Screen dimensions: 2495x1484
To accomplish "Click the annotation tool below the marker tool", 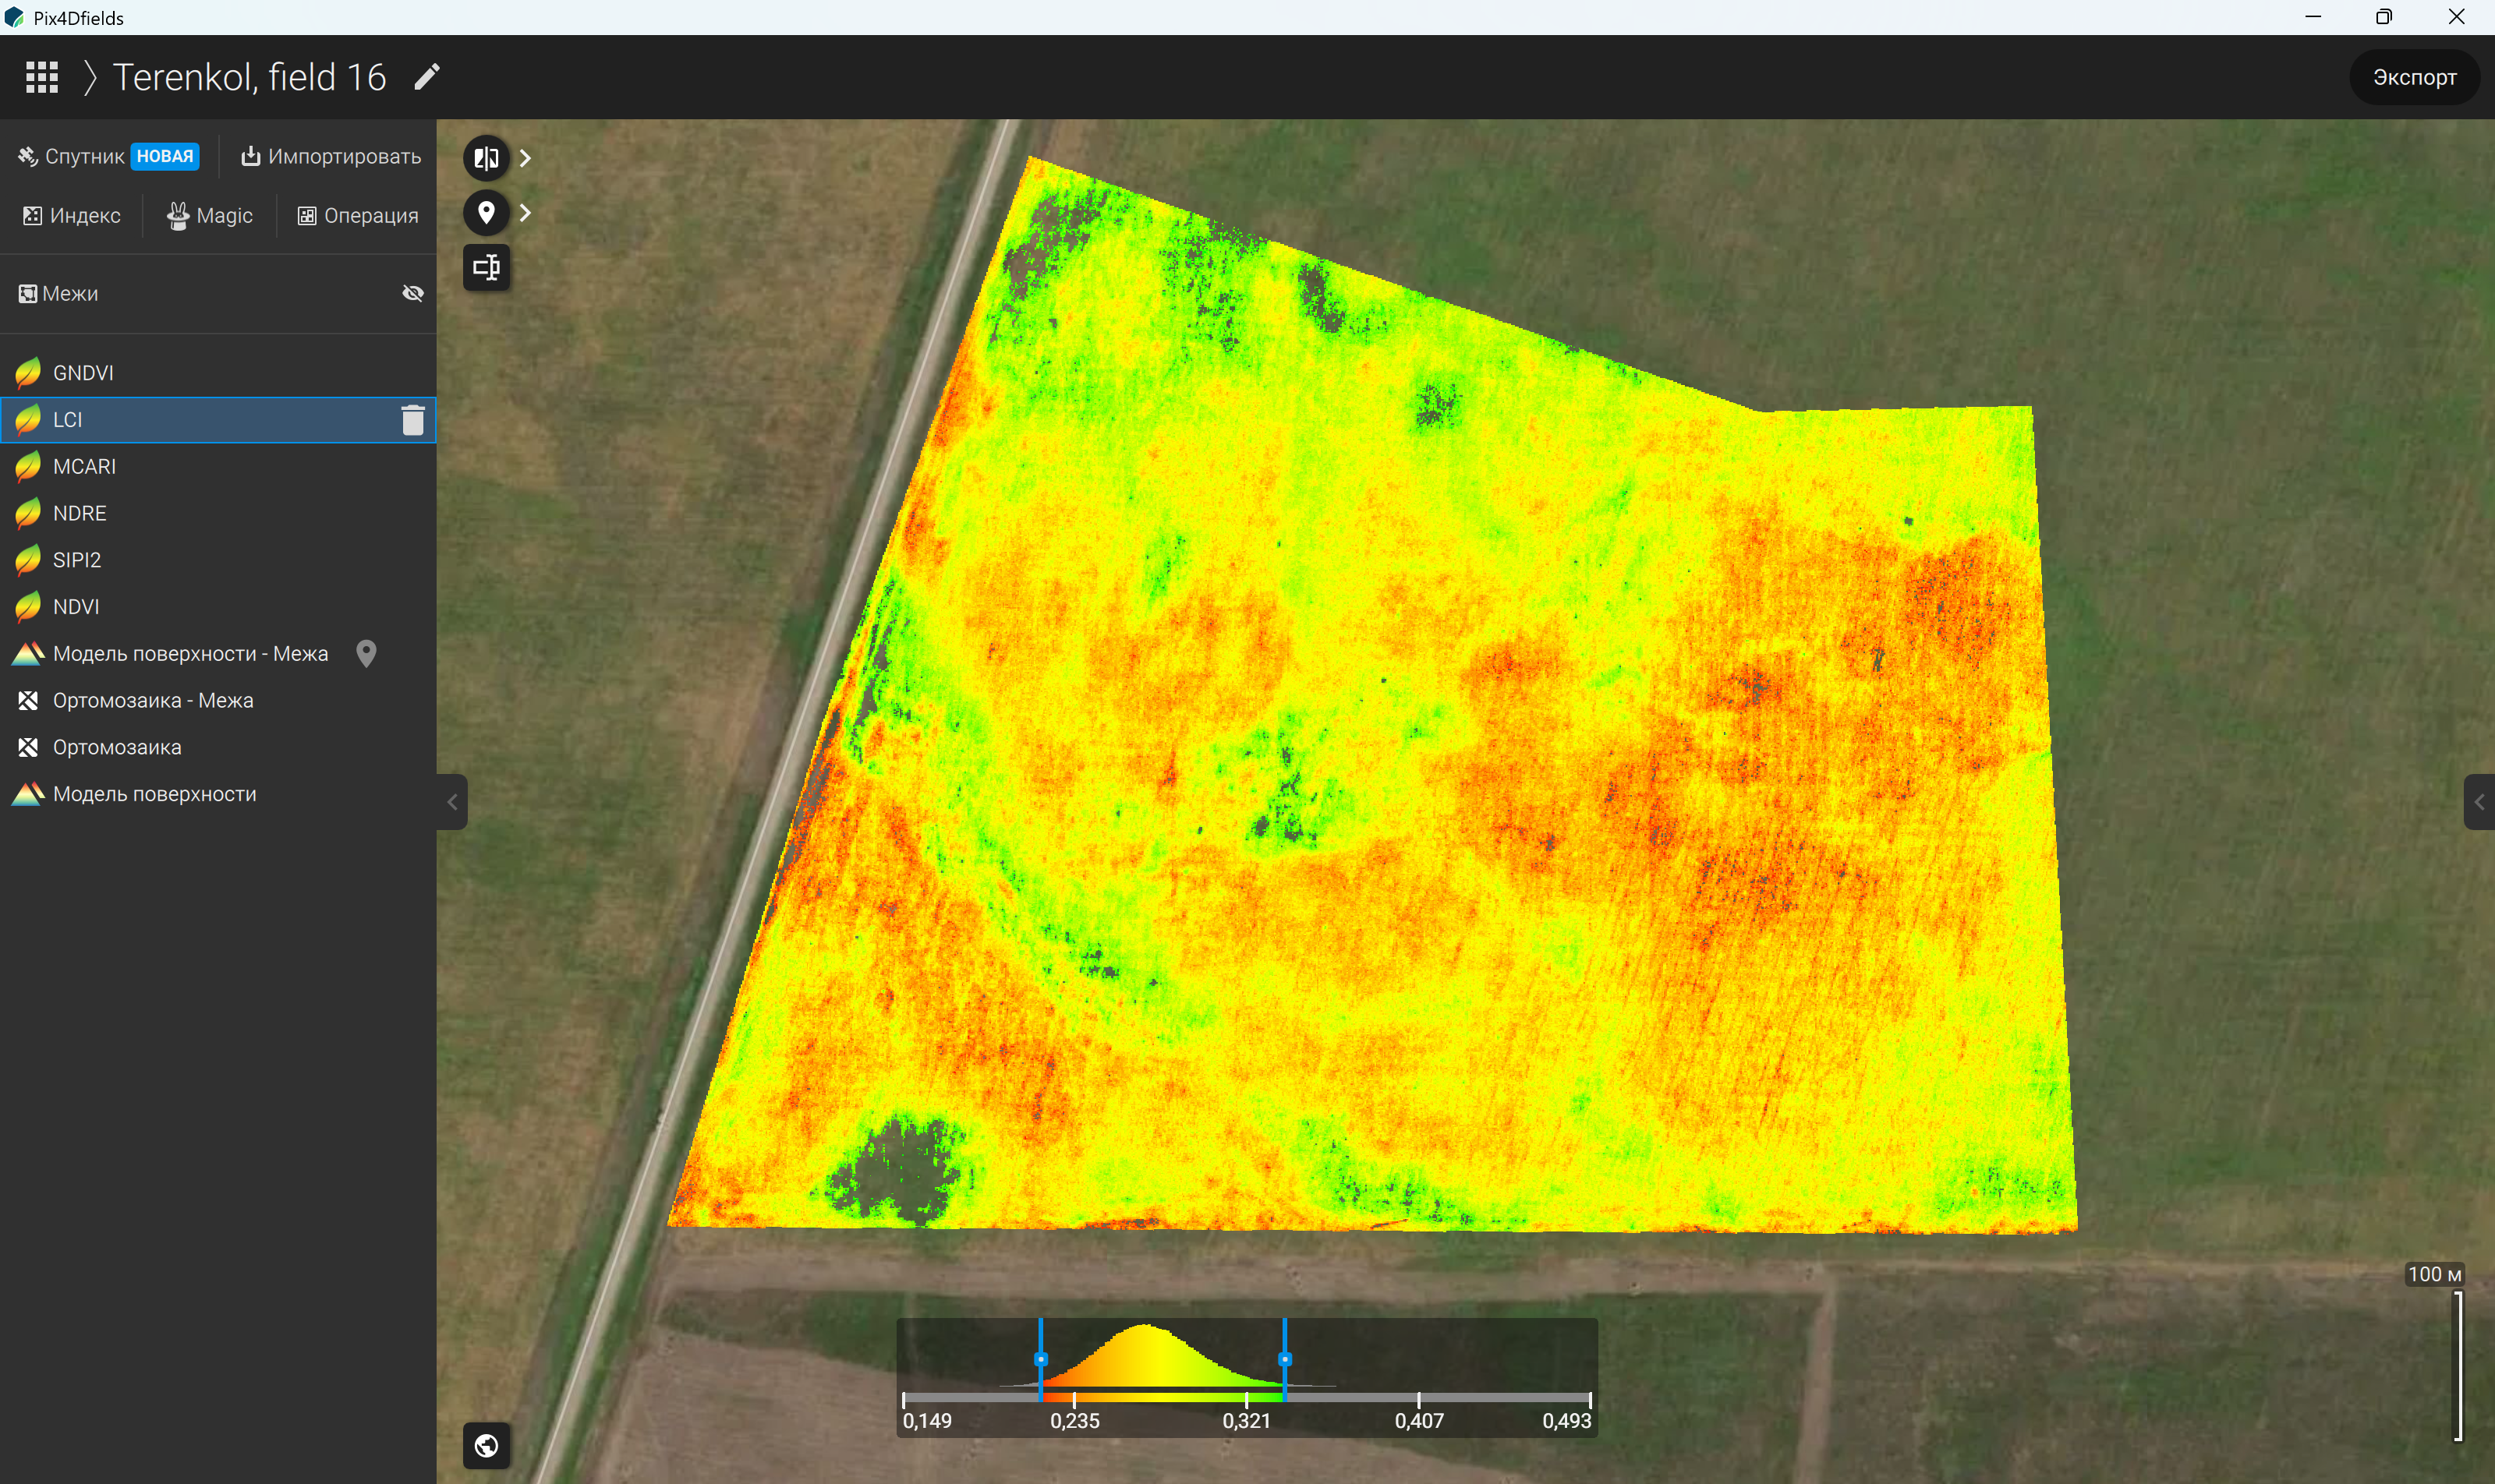I will tap(487, 267).
